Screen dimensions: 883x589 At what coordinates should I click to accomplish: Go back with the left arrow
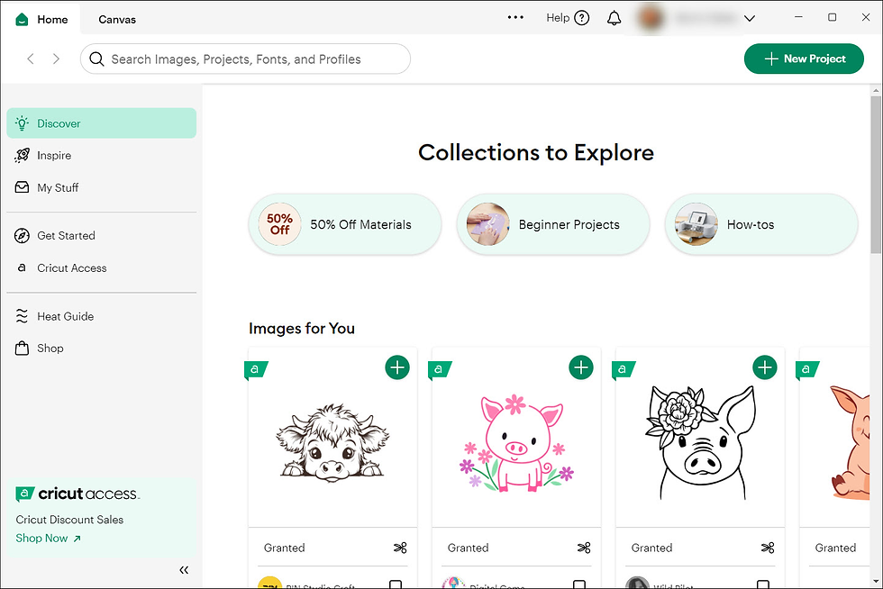pos(31,59)
